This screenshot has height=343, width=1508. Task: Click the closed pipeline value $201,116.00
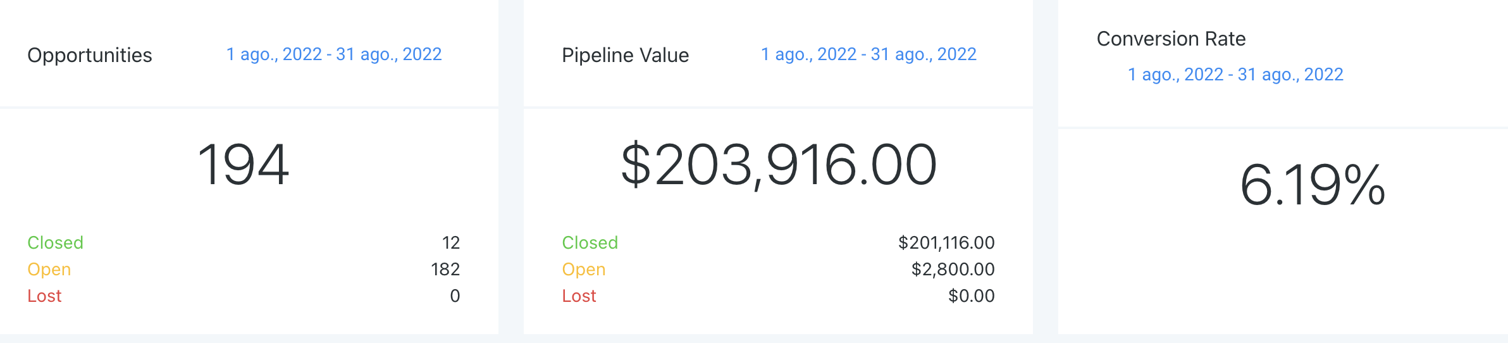(x=946, y=242)
